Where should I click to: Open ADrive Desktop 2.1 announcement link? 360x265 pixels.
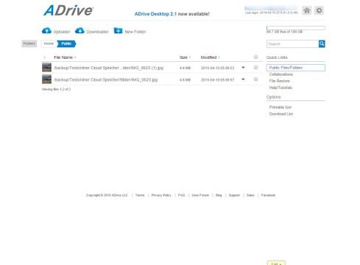click(155, 14)
